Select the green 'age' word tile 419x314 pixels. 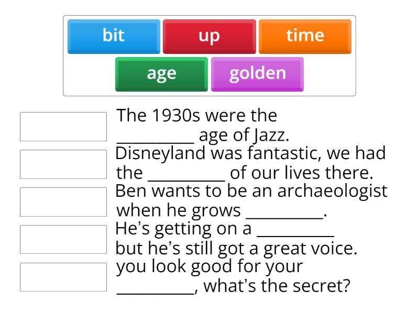161,73
